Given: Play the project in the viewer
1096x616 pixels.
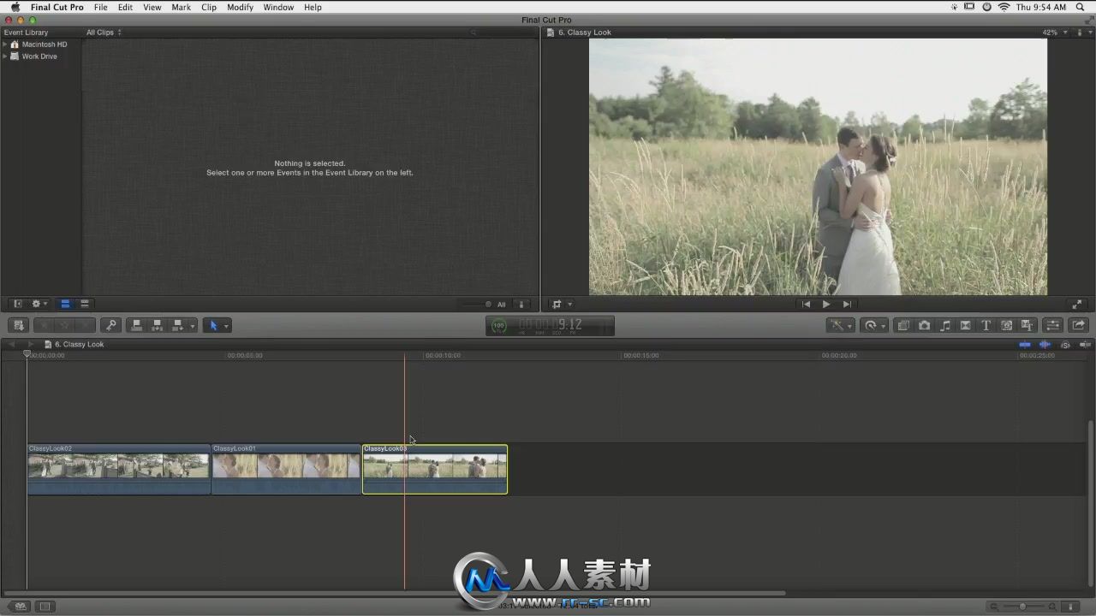Looking at the screenshot, I should (826, 304).
